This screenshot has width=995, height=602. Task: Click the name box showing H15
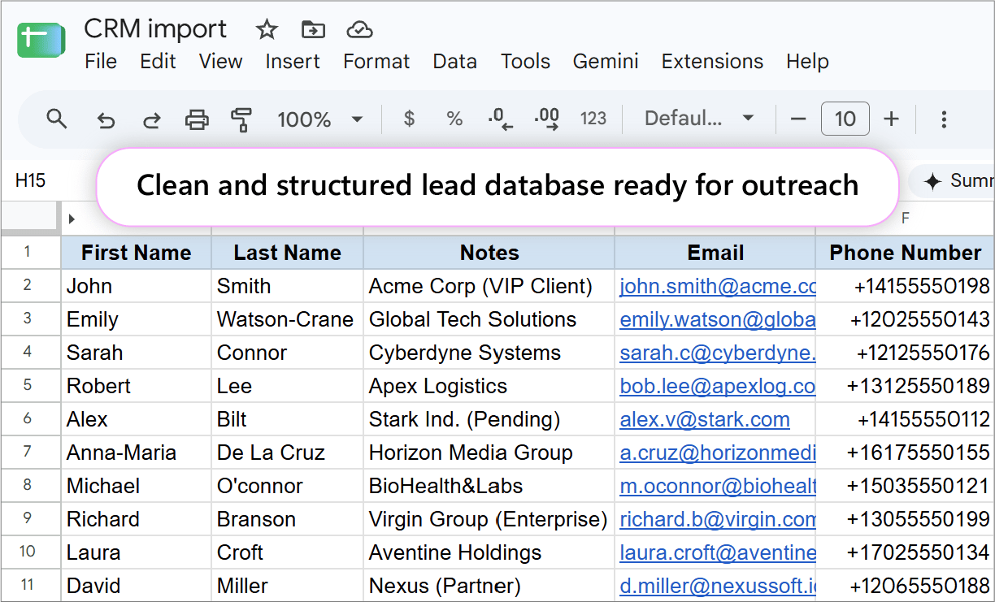[x=31, y=180]
